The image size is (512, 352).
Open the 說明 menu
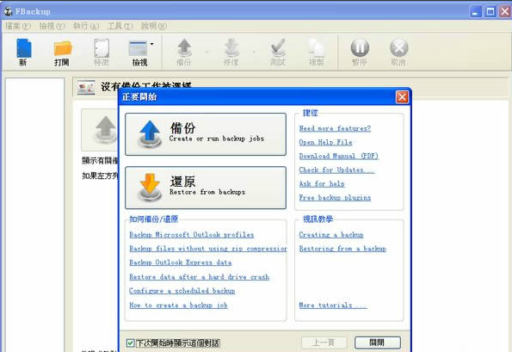154,26
